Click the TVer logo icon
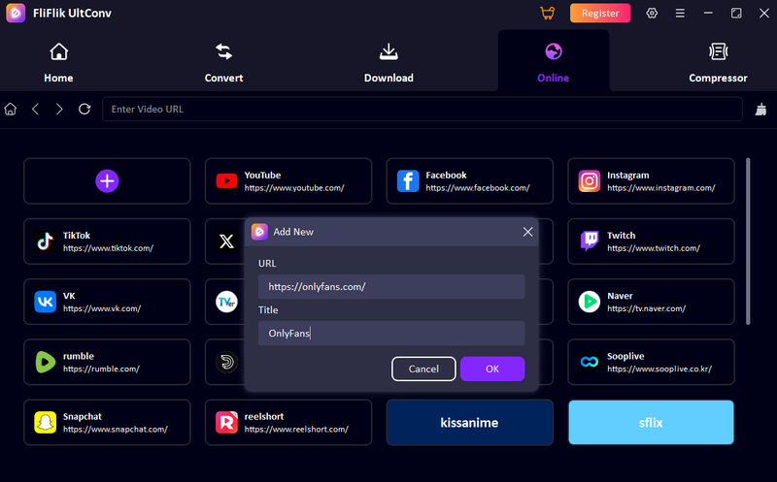Image resolution: width=777 pixels, height=482 pixels. point(226,302)
